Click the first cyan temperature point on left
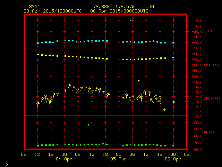 click(x=38, y=43)
